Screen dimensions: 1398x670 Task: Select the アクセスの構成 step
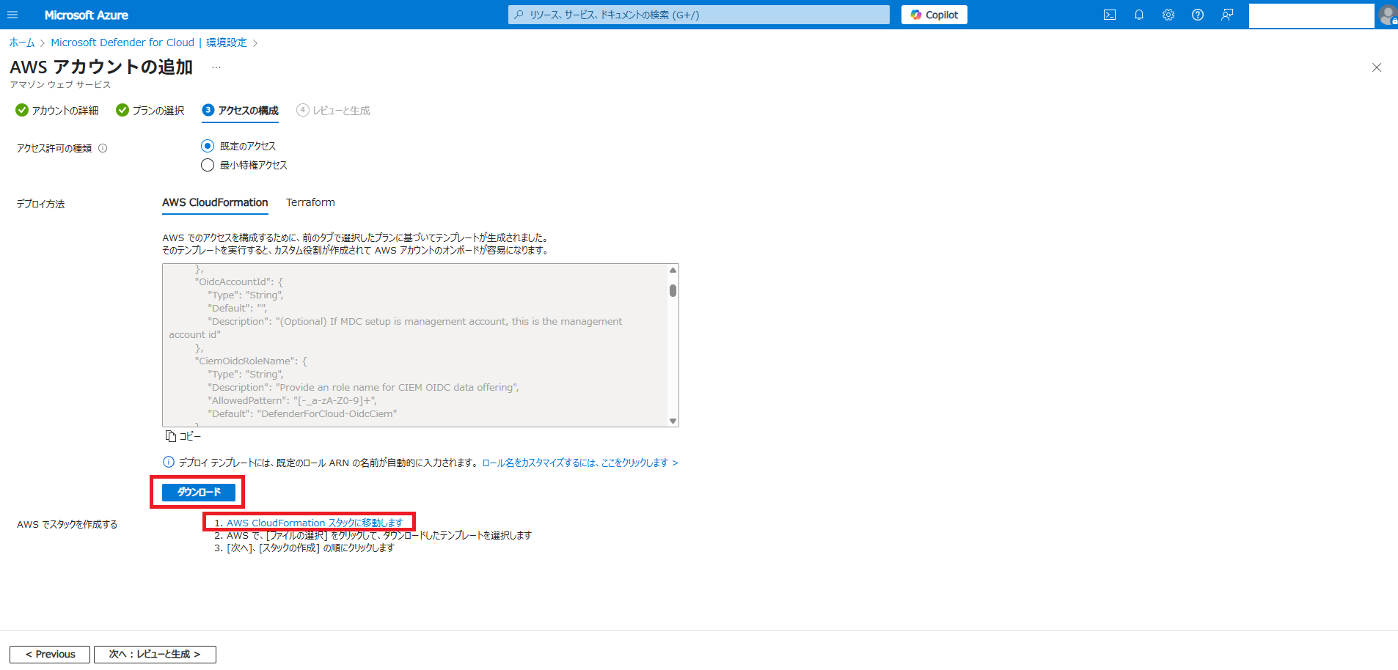[241, 110]
